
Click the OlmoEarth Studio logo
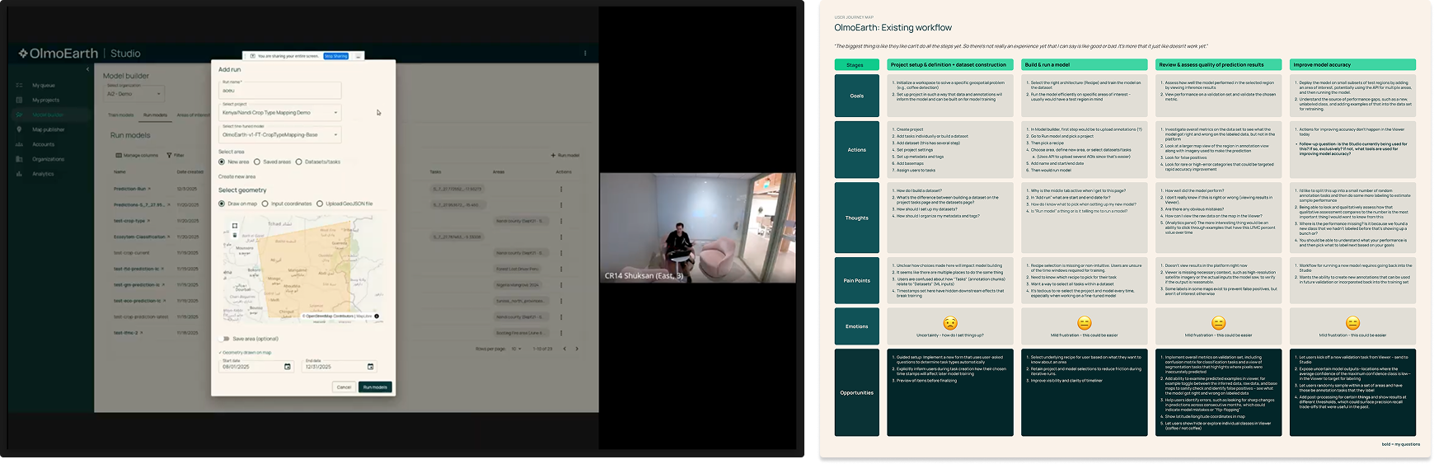coord(79,54)
